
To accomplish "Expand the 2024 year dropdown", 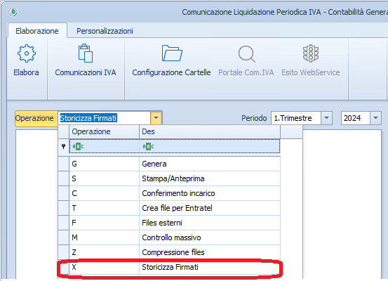I will click(375, 118).
